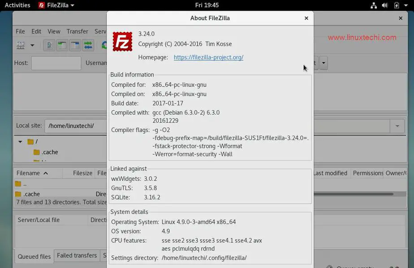Click the battery power icon in top bar
The image size is (414, 268).
pos(397,5)
